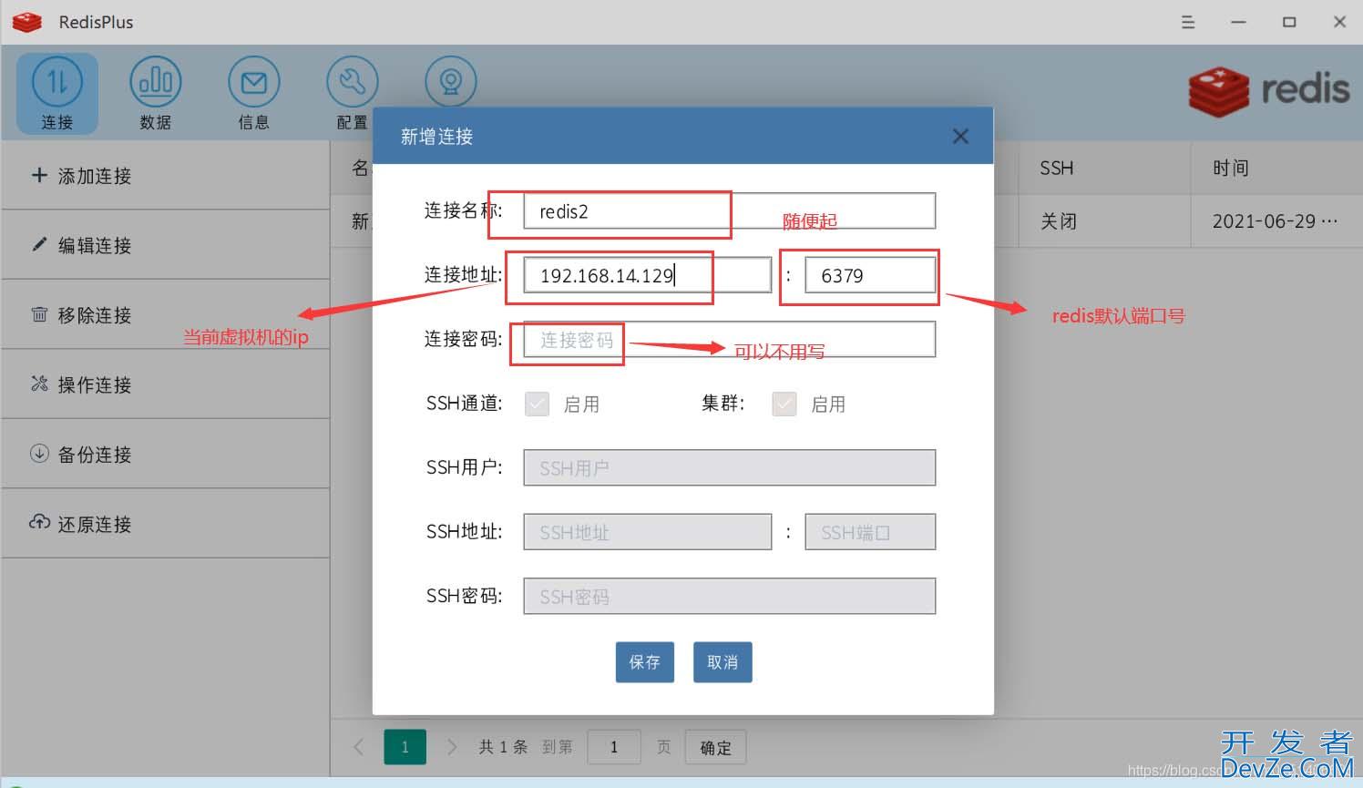
Task: Click 备份连接 in the sidebar
Action: pos(165,455)
